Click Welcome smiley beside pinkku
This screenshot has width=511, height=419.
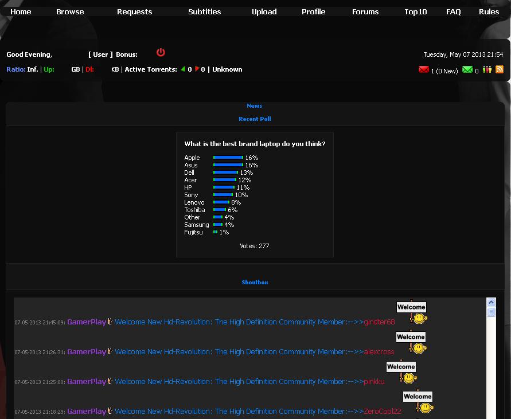401,371
